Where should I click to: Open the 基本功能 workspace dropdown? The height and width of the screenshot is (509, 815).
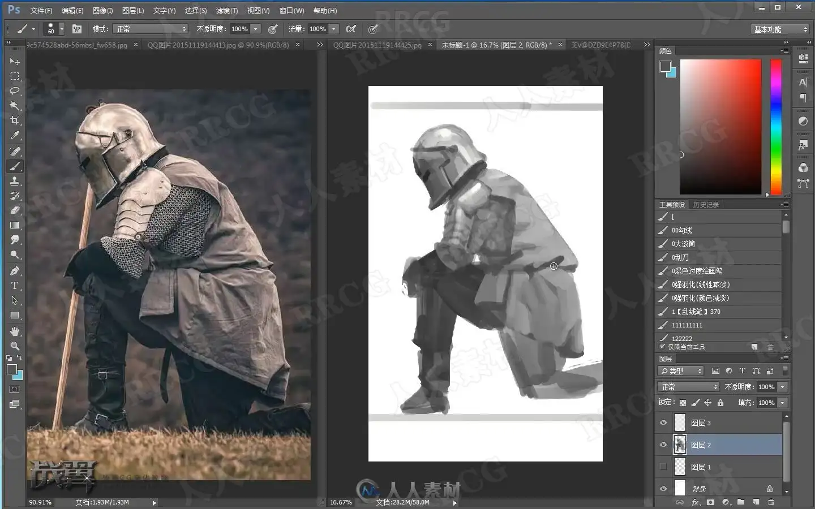[x=780, y=29]
